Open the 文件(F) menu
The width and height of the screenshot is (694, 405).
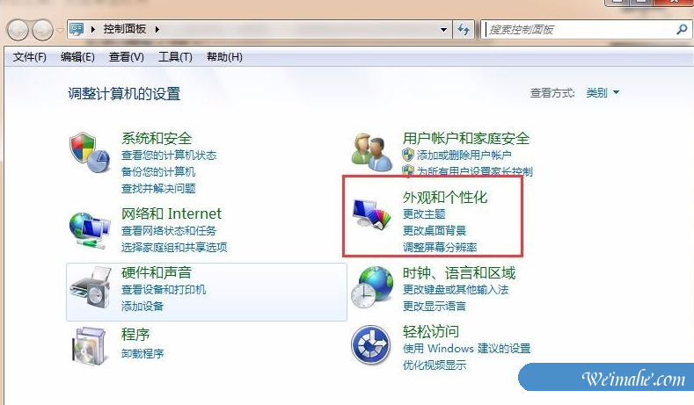(x=29, y=57)
